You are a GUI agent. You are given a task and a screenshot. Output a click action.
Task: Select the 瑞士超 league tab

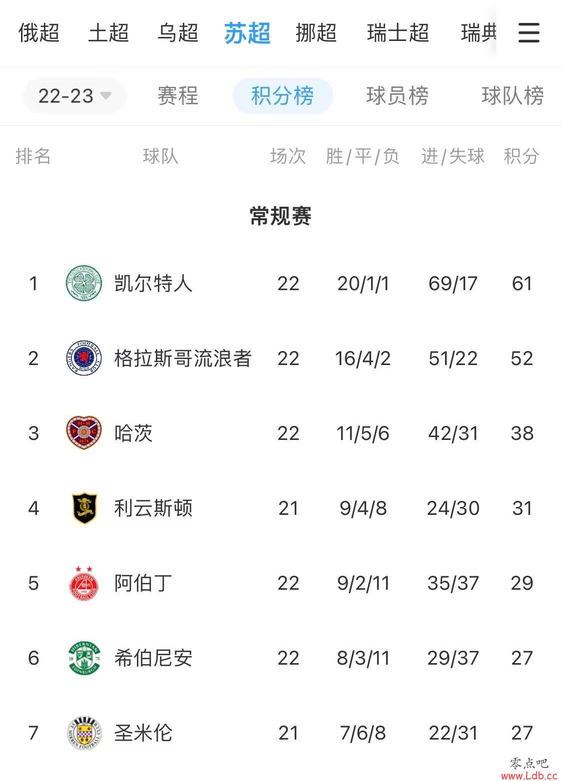(x=398, y=33)
